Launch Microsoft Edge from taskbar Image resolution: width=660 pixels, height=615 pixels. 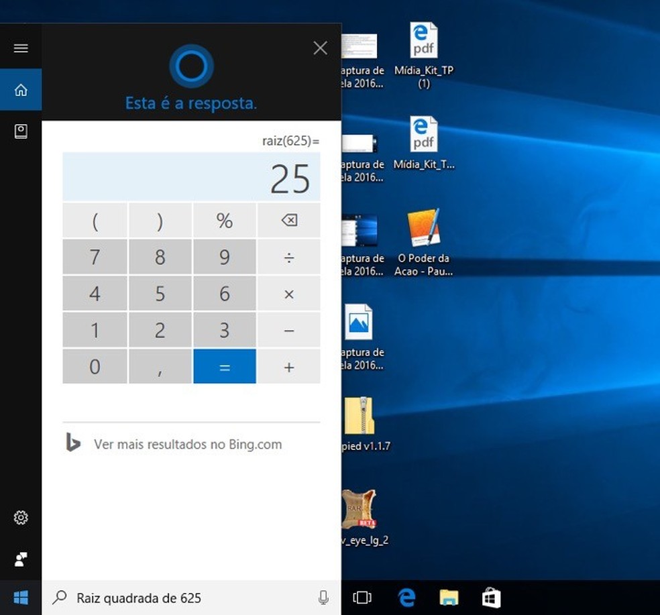tap(406, 598)
